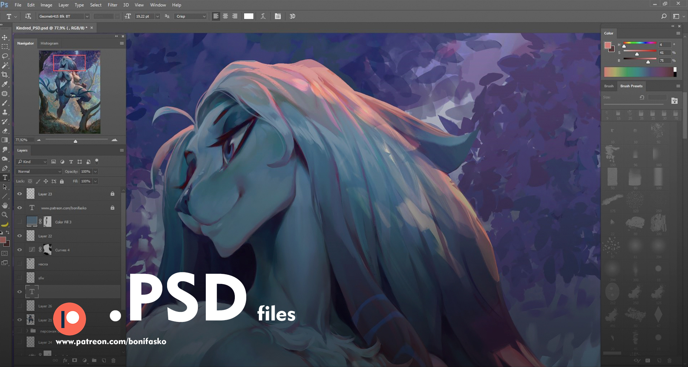Select the Hand tool

point(5,206)
